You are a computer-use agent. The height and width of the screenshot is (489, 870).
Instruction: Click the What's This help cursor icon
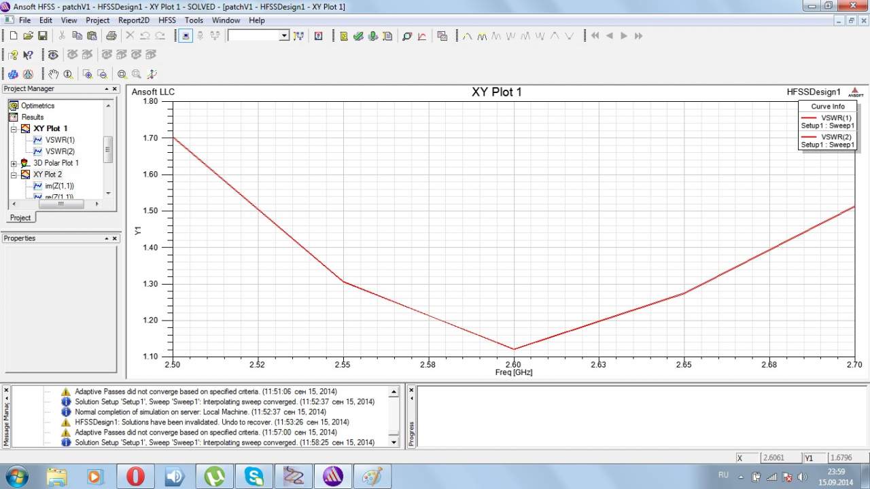point(29,55)
